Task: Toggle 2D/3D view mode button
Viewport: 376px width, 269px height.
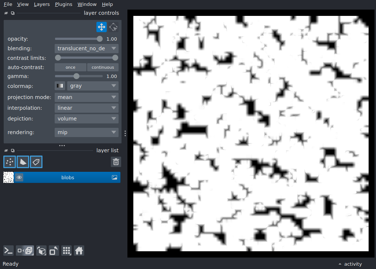Action: point(25,251)
